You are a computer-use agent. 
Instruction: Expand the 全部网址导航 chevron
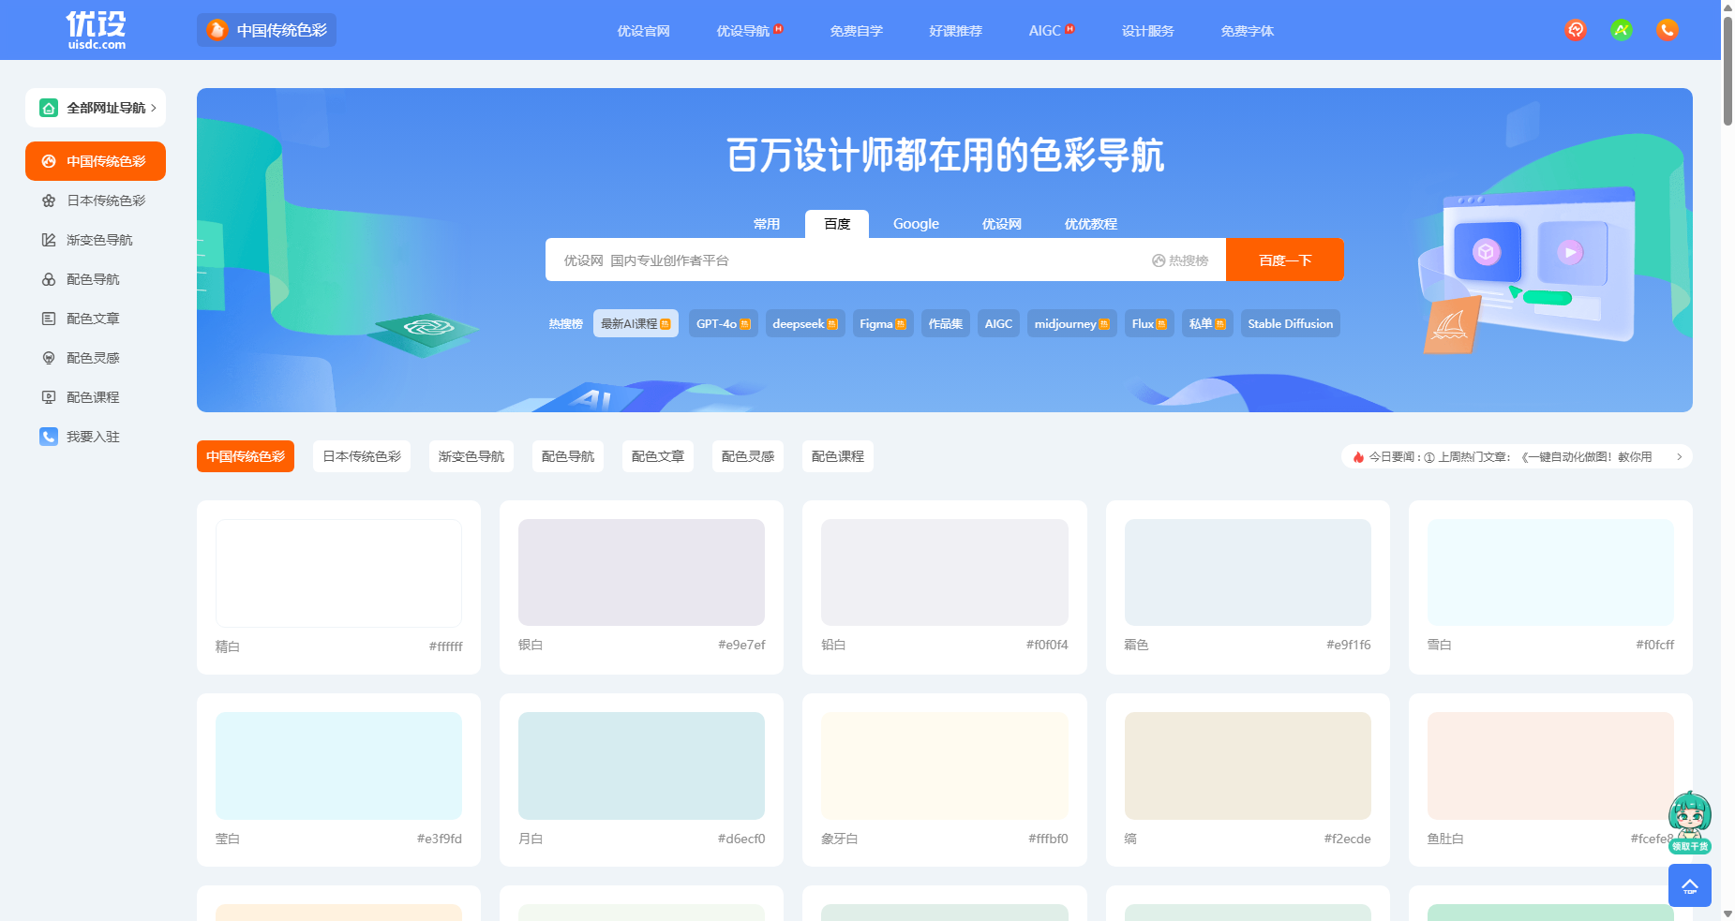(154, 108)
